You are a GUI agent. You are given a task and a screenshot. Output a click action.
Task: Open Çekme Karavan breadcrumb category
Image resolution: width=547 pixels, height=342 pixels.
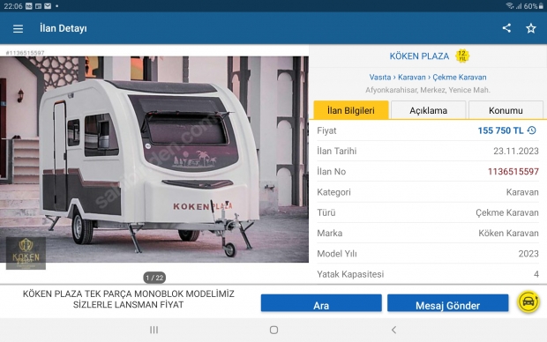(460, 77)
